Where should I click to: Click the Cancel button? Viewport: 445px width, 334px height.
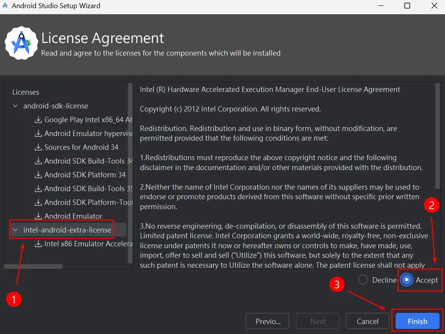tap(367, 321)
